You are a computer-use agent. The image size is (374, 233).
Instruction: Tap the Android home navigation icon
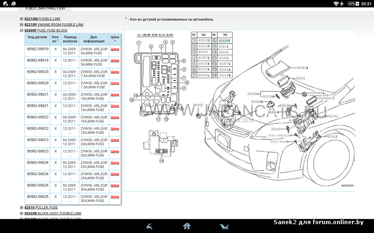pyautogui.click(x=187, y=226)
